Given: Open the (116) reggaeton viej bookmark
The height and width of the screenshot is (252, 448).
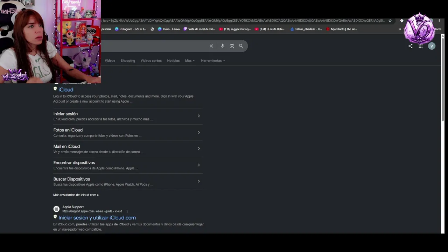Looking at the screenshot, I should (234, 29).
